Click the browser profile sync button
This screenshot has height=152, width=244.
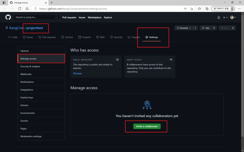point(223,9)
